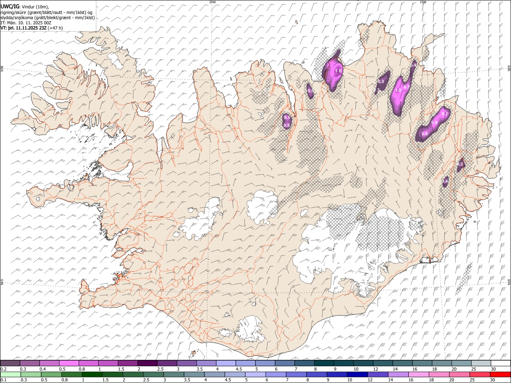Click the 'rigning/skúrir' legend description line
Image resolution: width=511 pixels, height=383 pixels.
coord(46,12)
